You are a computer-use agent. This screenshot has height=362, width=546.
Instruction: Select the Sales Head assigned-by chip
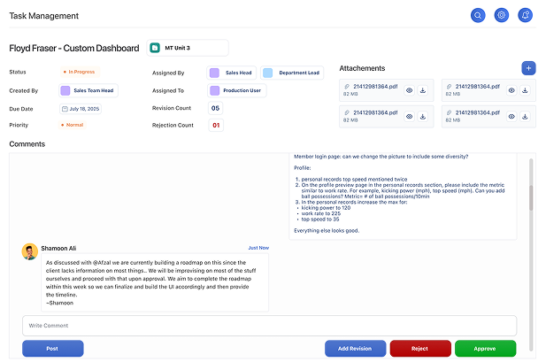[232, 73]
